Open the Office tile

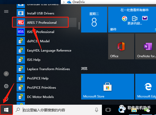tap(121, 46)
